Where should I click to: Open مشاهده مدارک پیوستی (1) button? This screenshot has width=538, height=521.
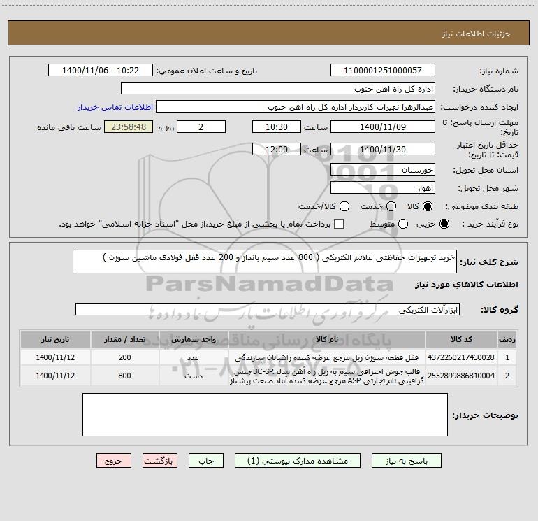click(298, 461)
